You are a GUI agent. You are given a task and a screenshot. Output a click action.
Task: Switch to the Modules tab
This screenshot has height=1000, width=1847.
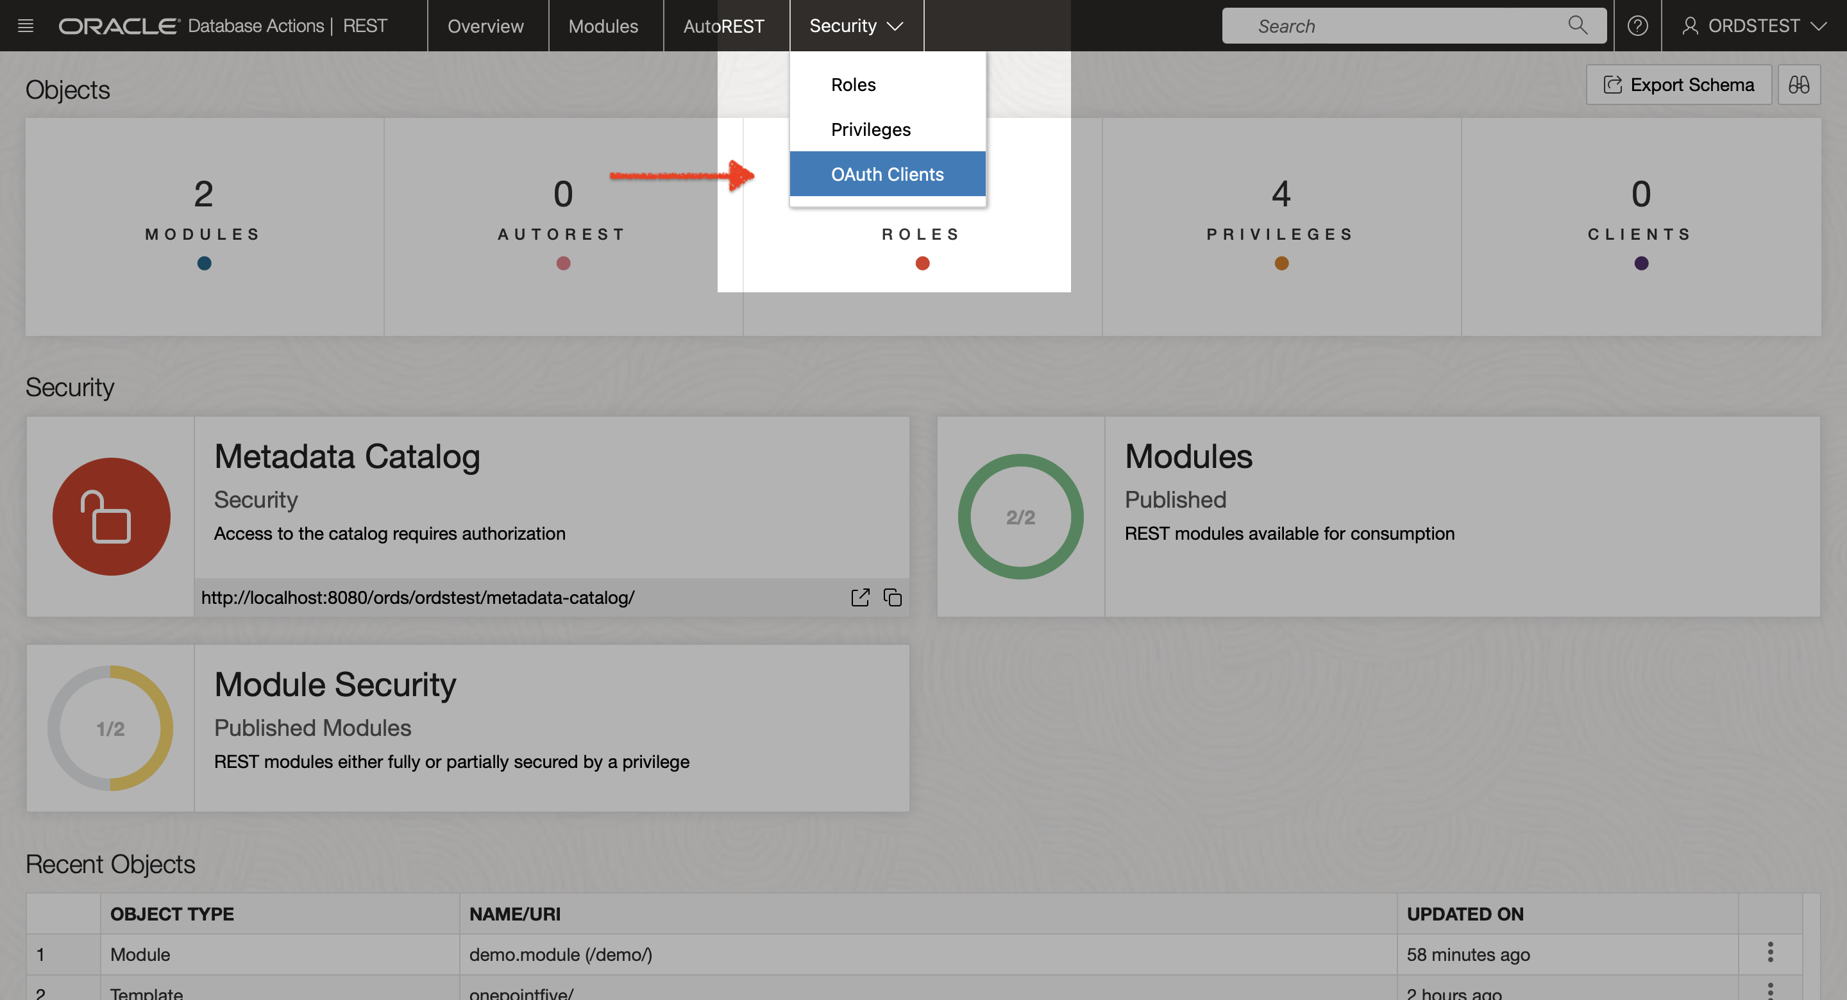603,26
